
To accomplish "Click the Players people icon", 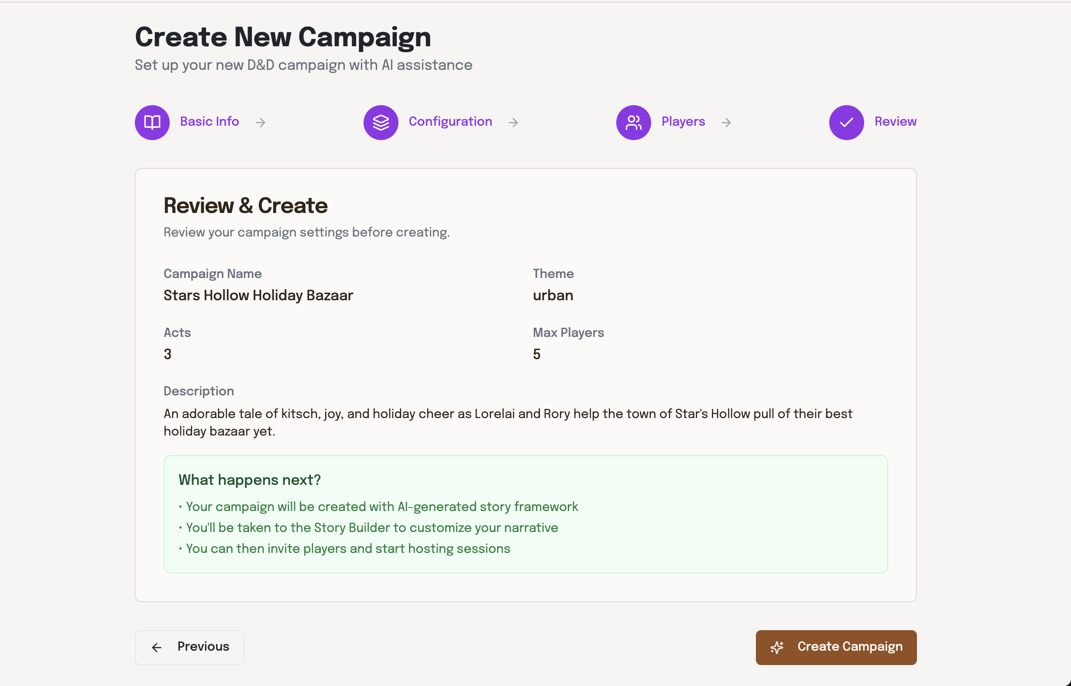I will (633, 122).
